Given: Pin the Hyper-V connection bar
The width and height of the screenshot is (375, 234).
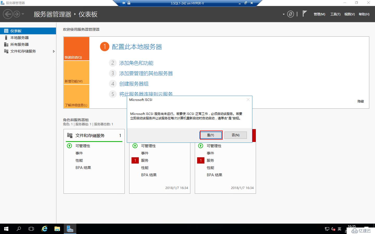Looking at the screenshot, I should coord(123,3).
